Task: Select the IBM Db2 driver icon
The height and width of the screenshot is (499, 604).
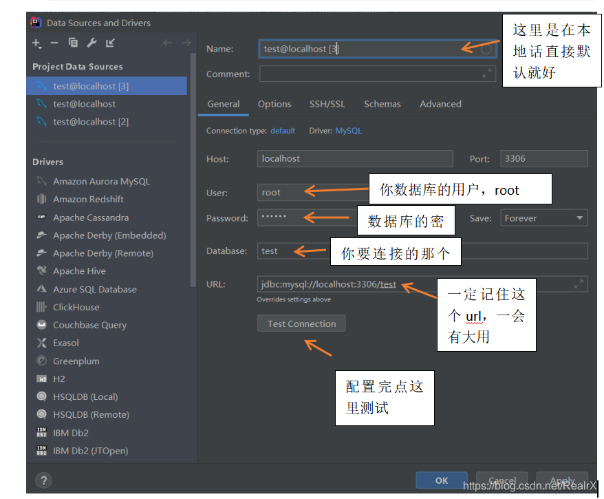Action: [x=41, y=432]
